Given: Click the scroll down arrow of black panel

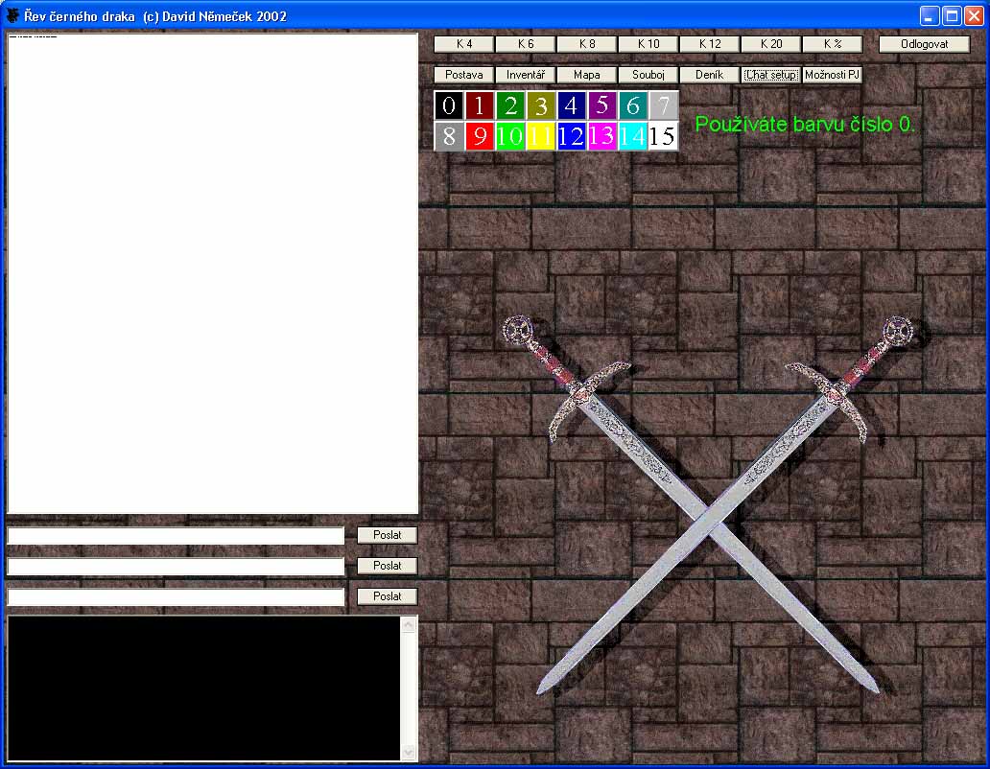Looking at the screenshot, I should tap(408, 752).
